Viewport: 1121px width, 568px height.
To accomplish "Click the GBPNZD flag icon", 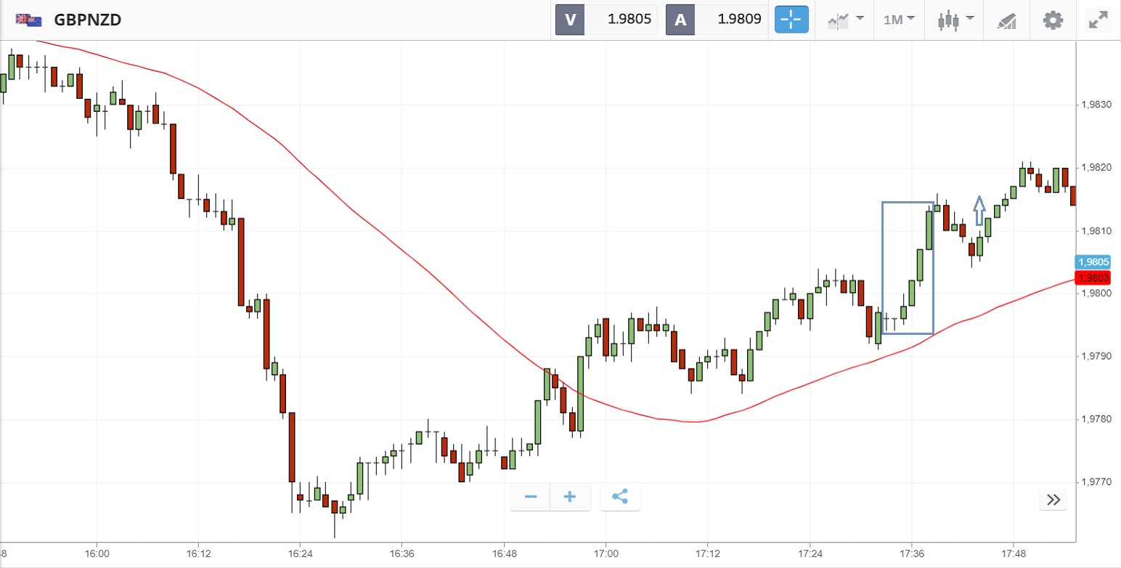I will click(x=29, y=20).
